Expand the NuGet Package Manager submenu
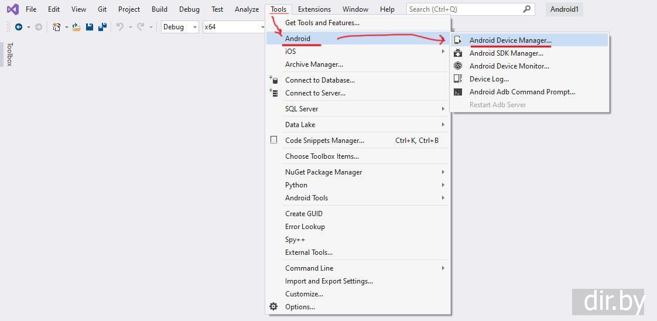This screenshot has height=321, width=657. click(x=358, y=172)
